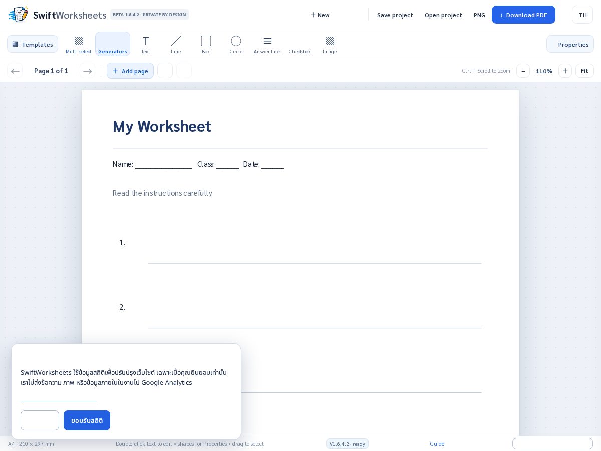Screen dimensions: 601x451
Task: Click the 110% zoom level
Action: [544, 71]
